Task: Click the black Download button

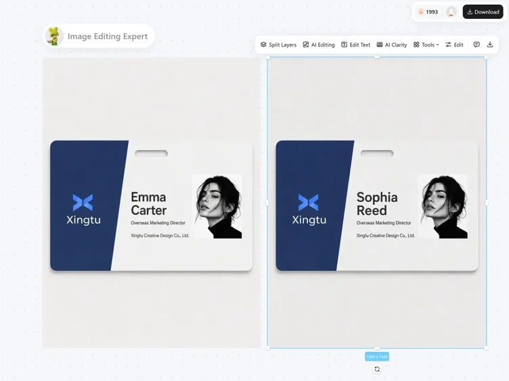Action: point(483,12)
